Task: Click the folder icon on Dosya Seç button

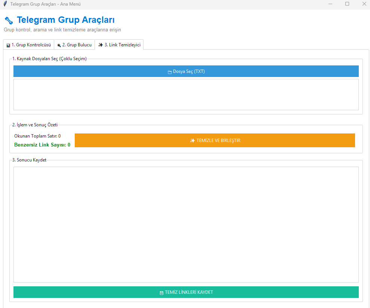Action: [169, 72]
